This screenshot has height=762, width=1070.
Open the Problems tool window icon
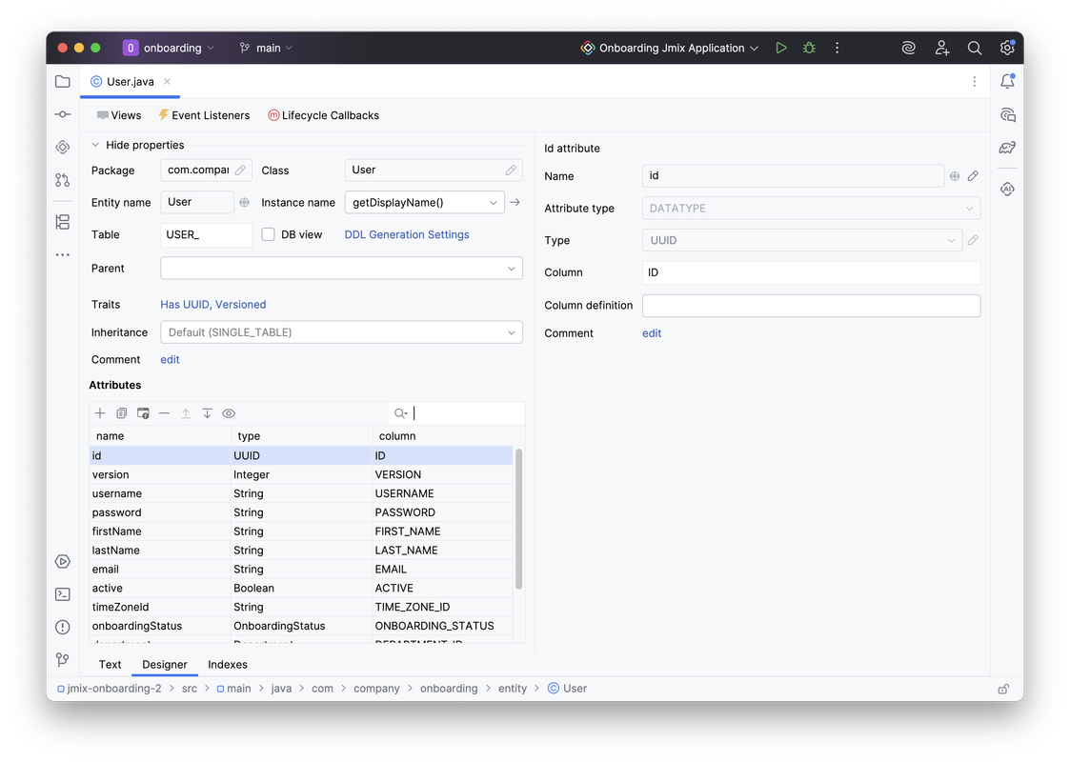[x=63, y=627]
